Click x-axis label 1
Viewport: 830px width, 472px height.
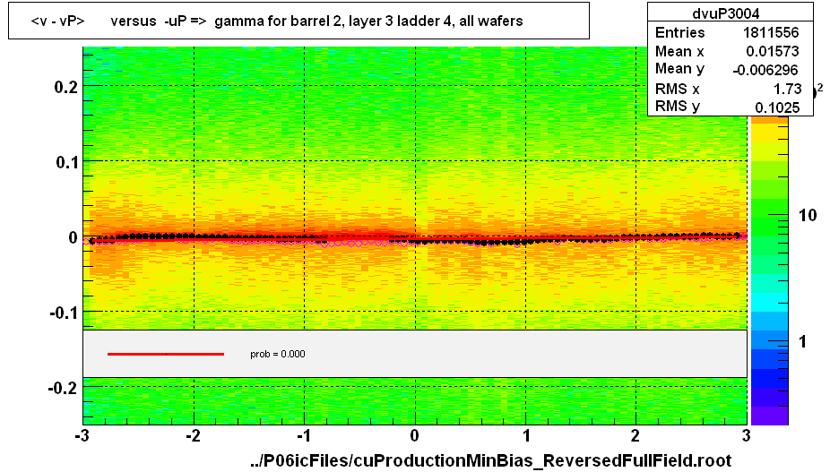(526, 435)
